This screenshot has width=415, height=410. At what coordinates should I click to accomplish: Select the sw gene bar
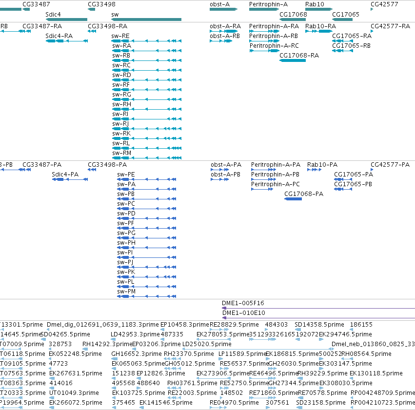click(x=146, y=20)
